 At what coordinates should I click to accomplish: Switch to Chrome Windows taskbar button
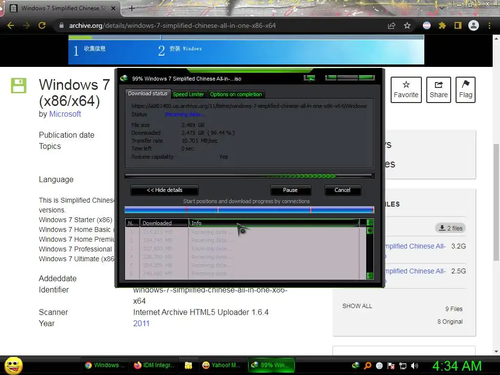pyautogui.click(x=104, y=365)
